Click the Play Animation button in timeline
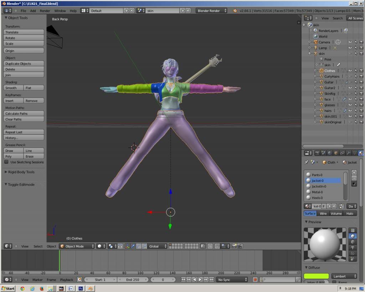This screenshot has height=292, width=365. coord(200,280)
